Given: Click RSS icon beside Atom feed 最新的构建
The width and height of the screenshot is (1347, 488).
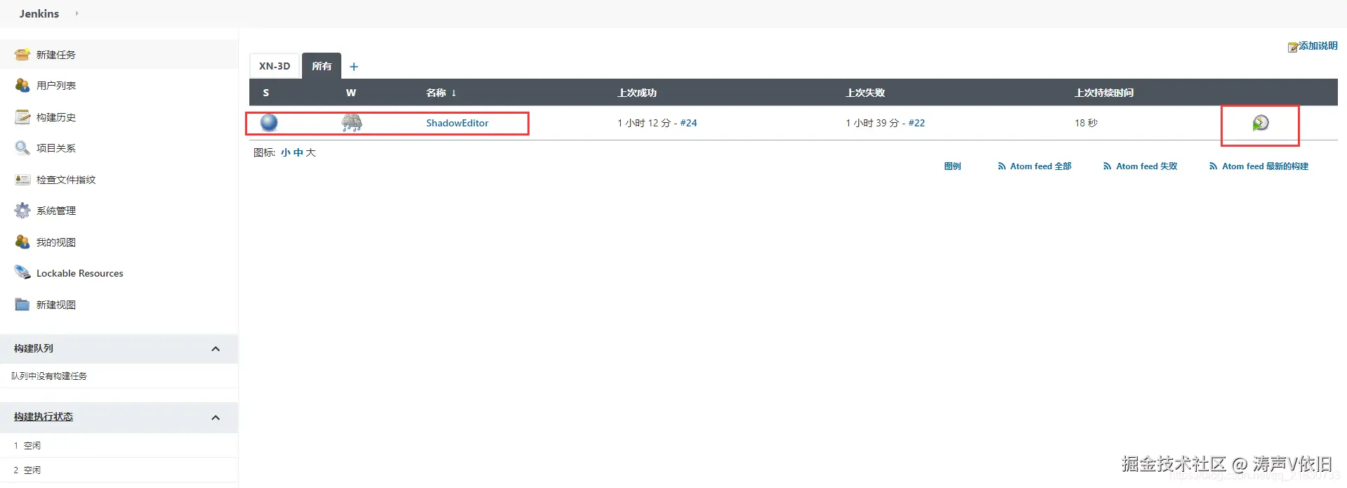Looking at the screenshot, I should click(1213, 166).
